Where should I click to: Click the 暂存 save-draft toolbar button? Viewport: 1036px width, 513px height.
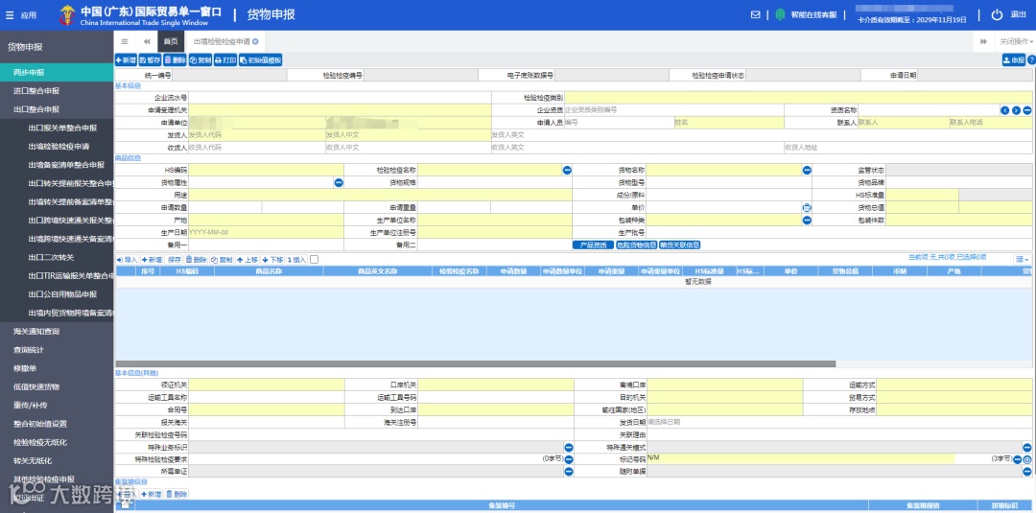150,60
